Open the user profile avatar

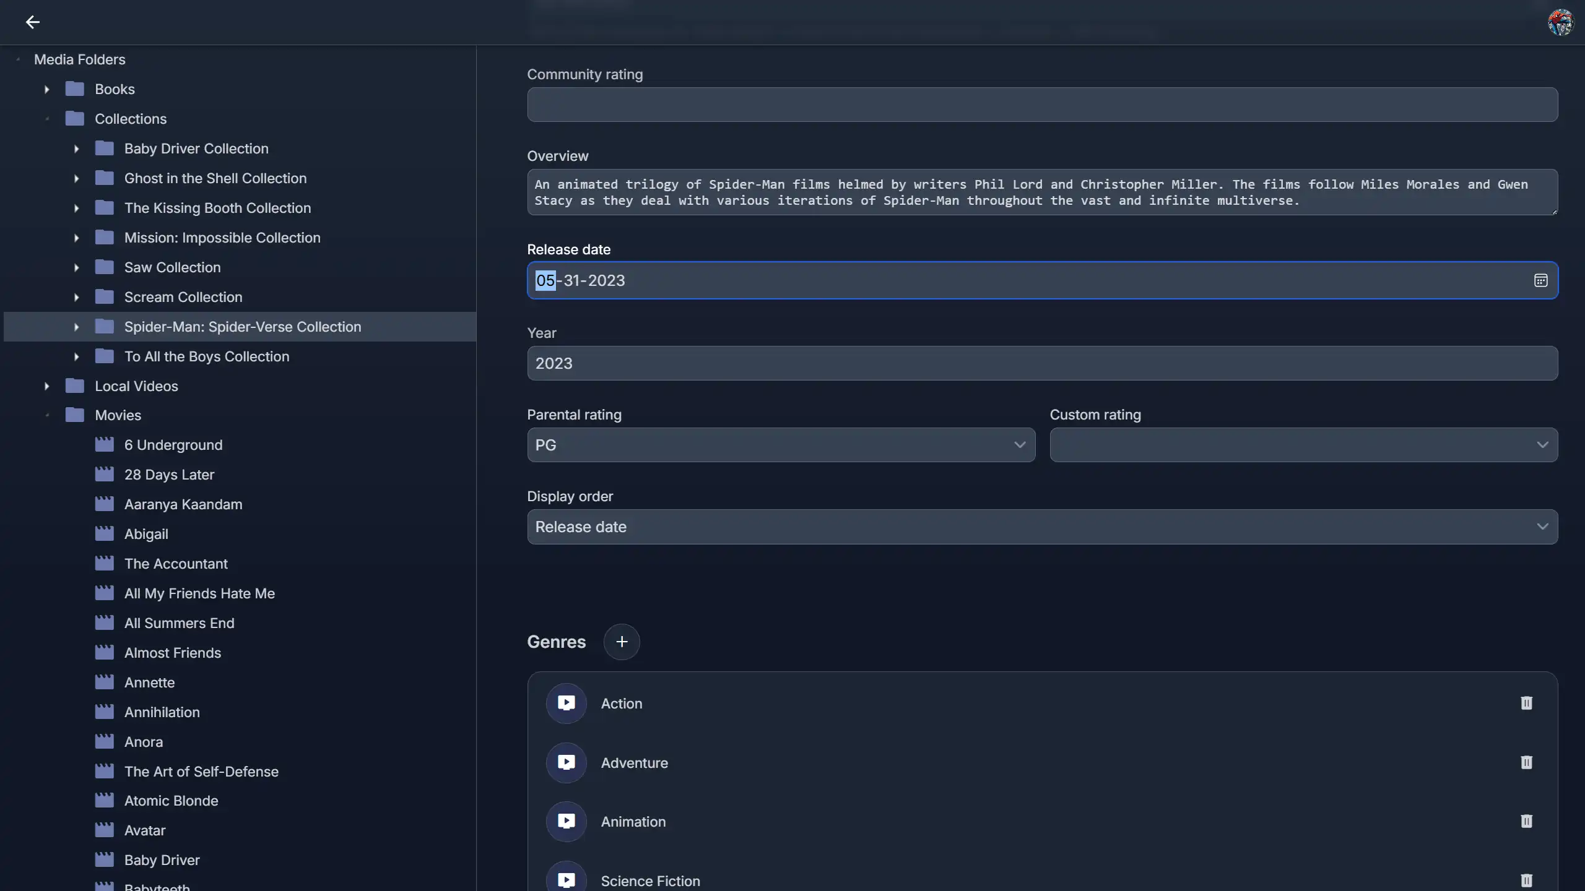point(1560,22)
